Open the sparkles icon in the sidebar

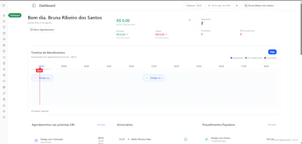point(4,39)
